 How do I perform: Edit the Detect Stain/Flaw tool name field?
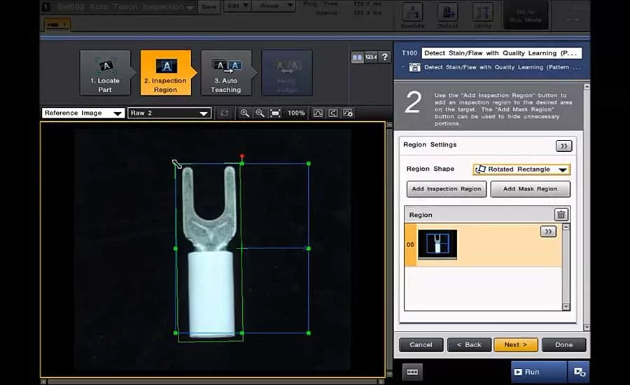pos(501,53)
